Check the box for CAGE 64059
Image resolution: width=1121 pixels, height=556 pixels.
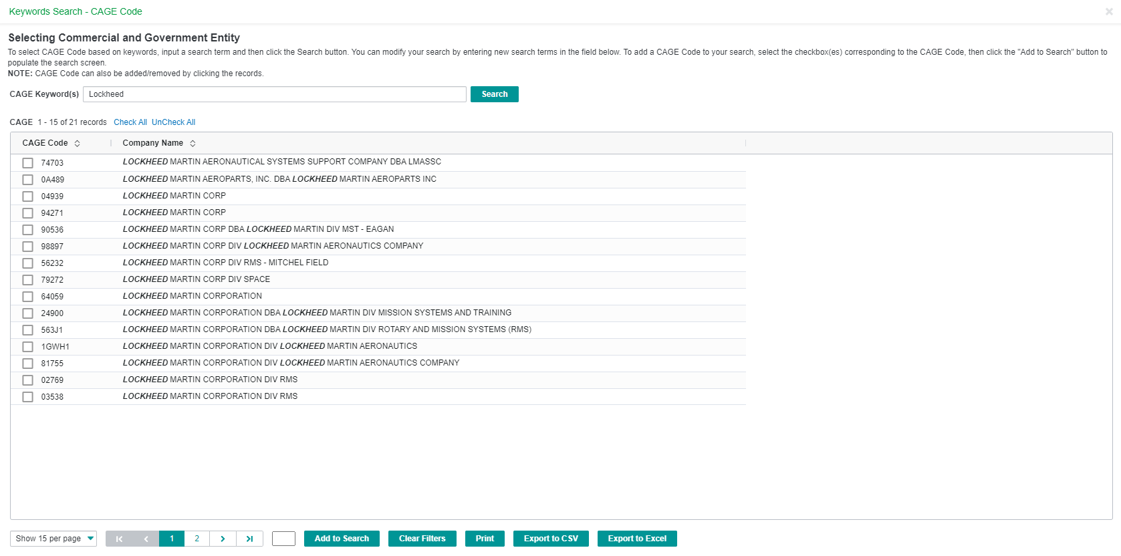point(27,297)
